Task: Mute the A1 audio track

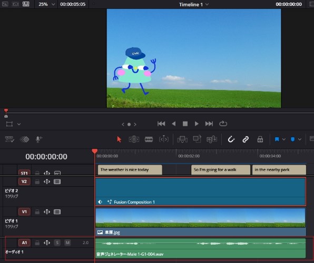Action: pyautogui.click(x=67, y=243)
